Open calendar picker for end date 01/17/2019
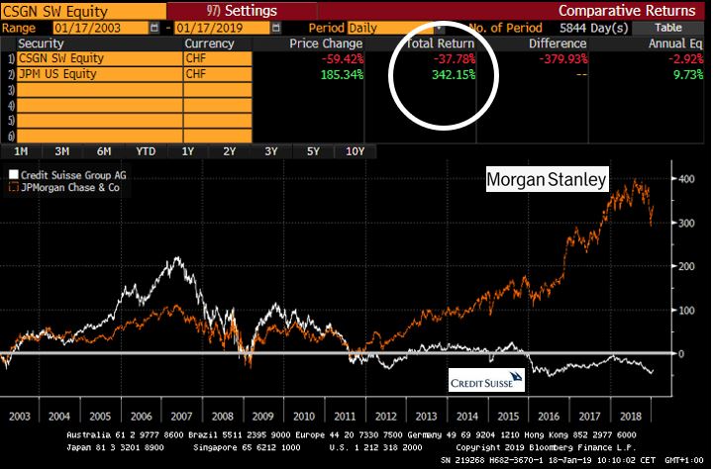 click(x=276, y=28)
